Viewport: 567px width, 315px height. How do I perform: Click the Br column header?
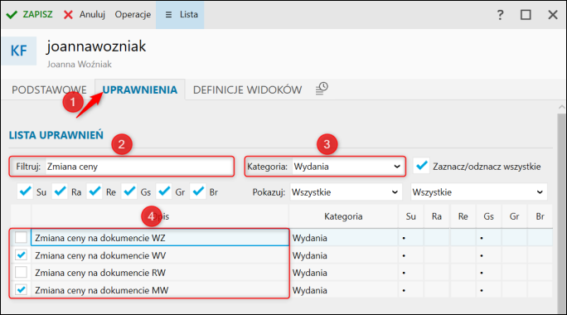pyautogui.click(x=540, y=216)
